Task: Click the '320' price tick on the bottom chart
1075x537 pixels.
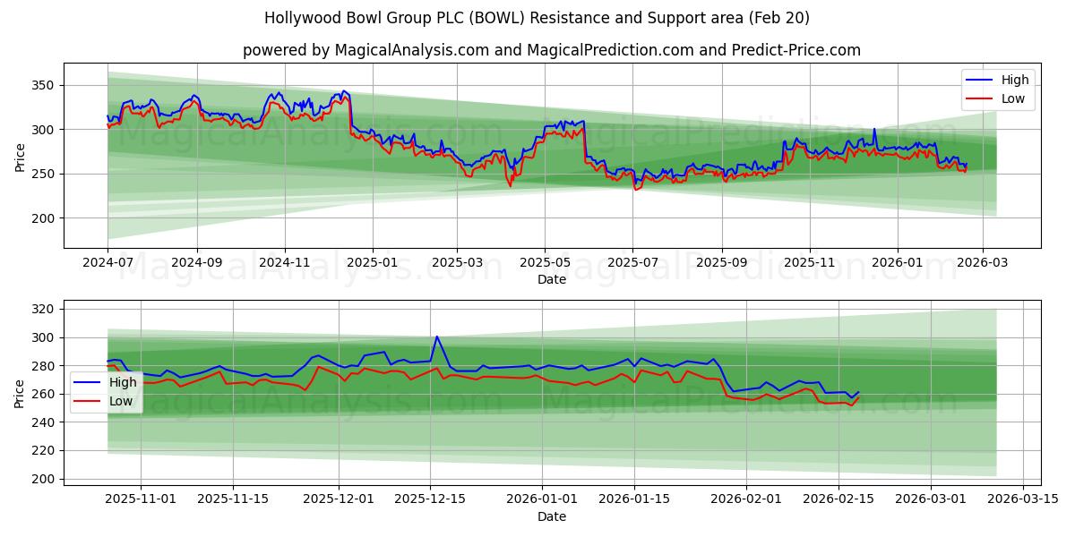Action: click(44, 310)
